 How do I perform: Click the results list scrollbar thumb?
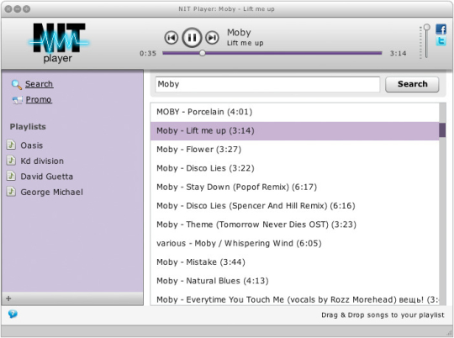[442, 130]
